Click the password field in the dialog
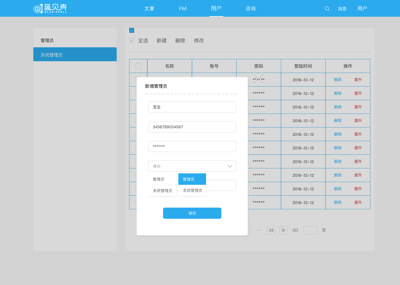 click(192, 146)
